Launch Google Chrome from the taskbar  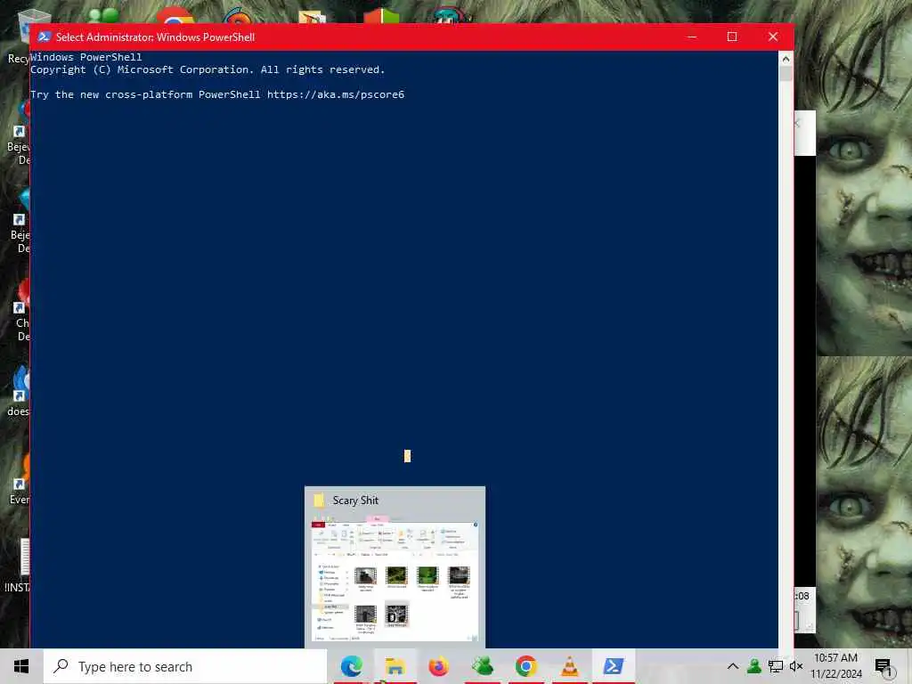(x=525, y=666)
